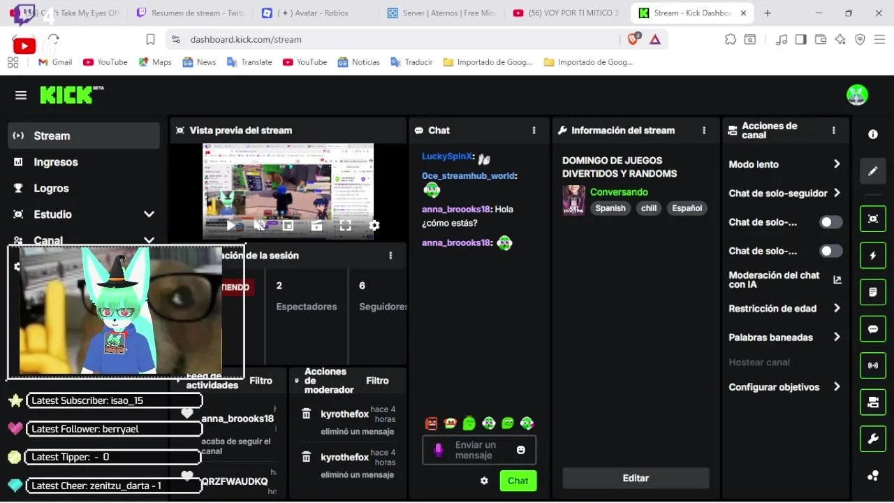Select Logros in the left sidebar
Image resolution: width=894 pixels, height=503 pixels.
[x=84, y=188]
